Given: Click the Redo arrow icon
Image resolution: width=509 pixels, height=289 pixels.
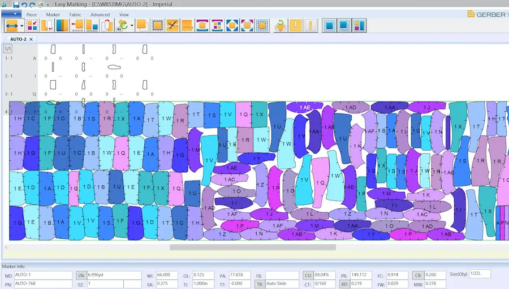Looking at the screenshot, I should pyautogui.click(x=32, y=5).
